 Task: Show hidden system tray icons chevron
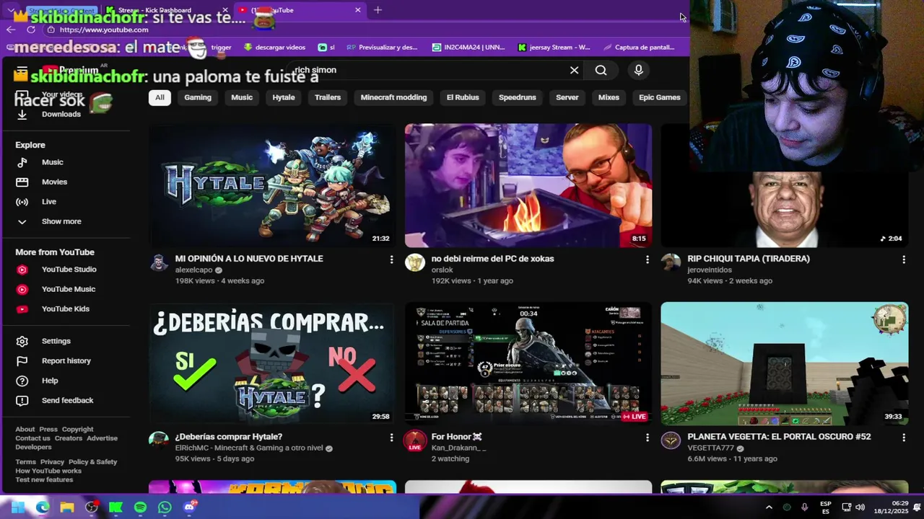[x=769, y=507]
